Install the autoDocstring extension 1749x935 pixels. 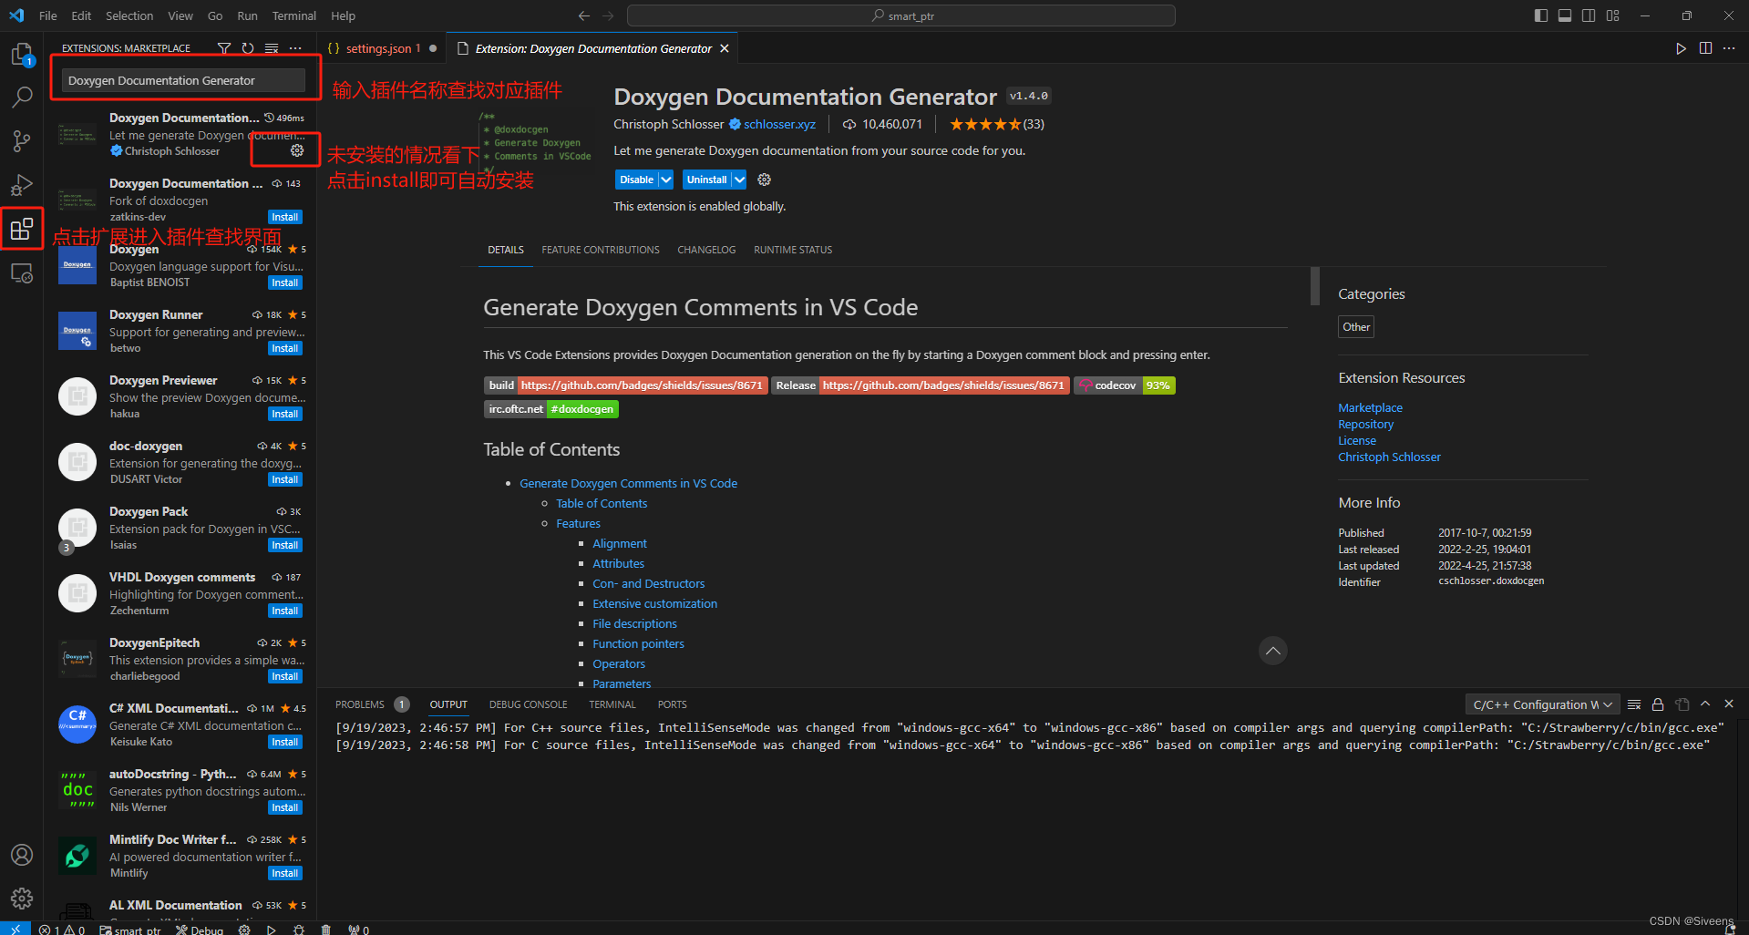(285, 807)
